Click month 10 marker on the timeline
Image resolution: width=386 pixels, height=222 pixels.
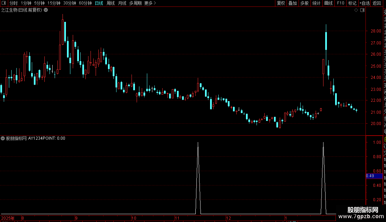[x=134, y=218]
